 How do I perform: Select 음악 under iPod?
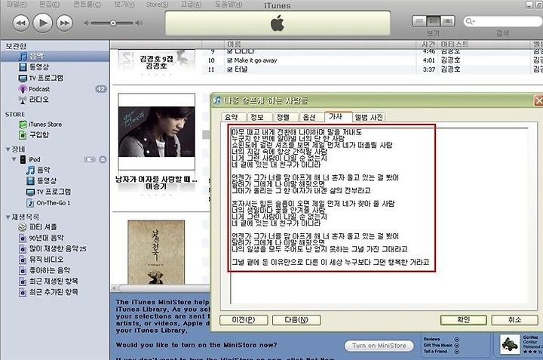coord(43,170)
